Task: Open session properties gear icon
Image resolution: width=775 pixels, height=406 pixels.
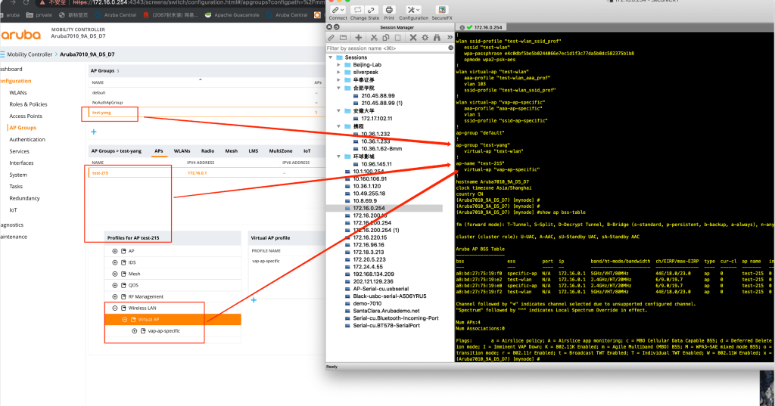Action: click(425, 38)
